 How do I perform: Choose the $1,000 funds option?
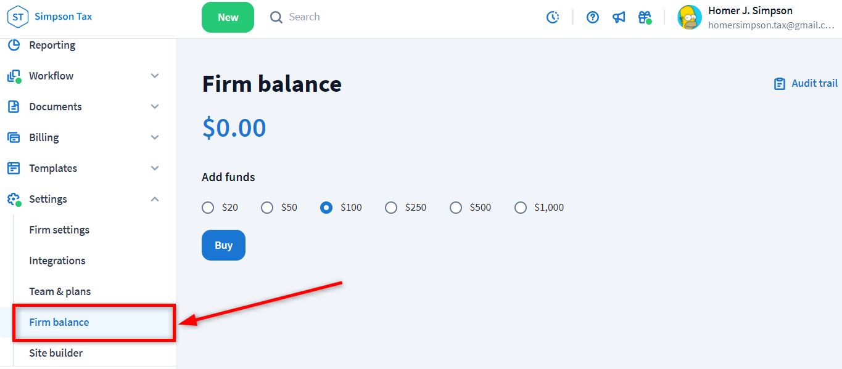(x=521, y=208)
